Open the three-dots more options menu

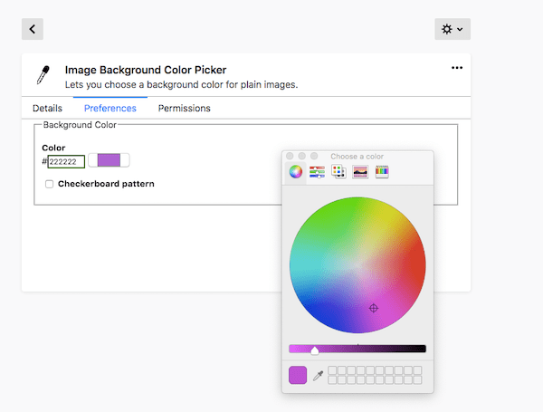[x=457, y=68]
